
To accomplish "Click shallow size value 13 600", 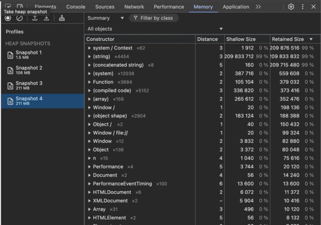I will 245,184.
